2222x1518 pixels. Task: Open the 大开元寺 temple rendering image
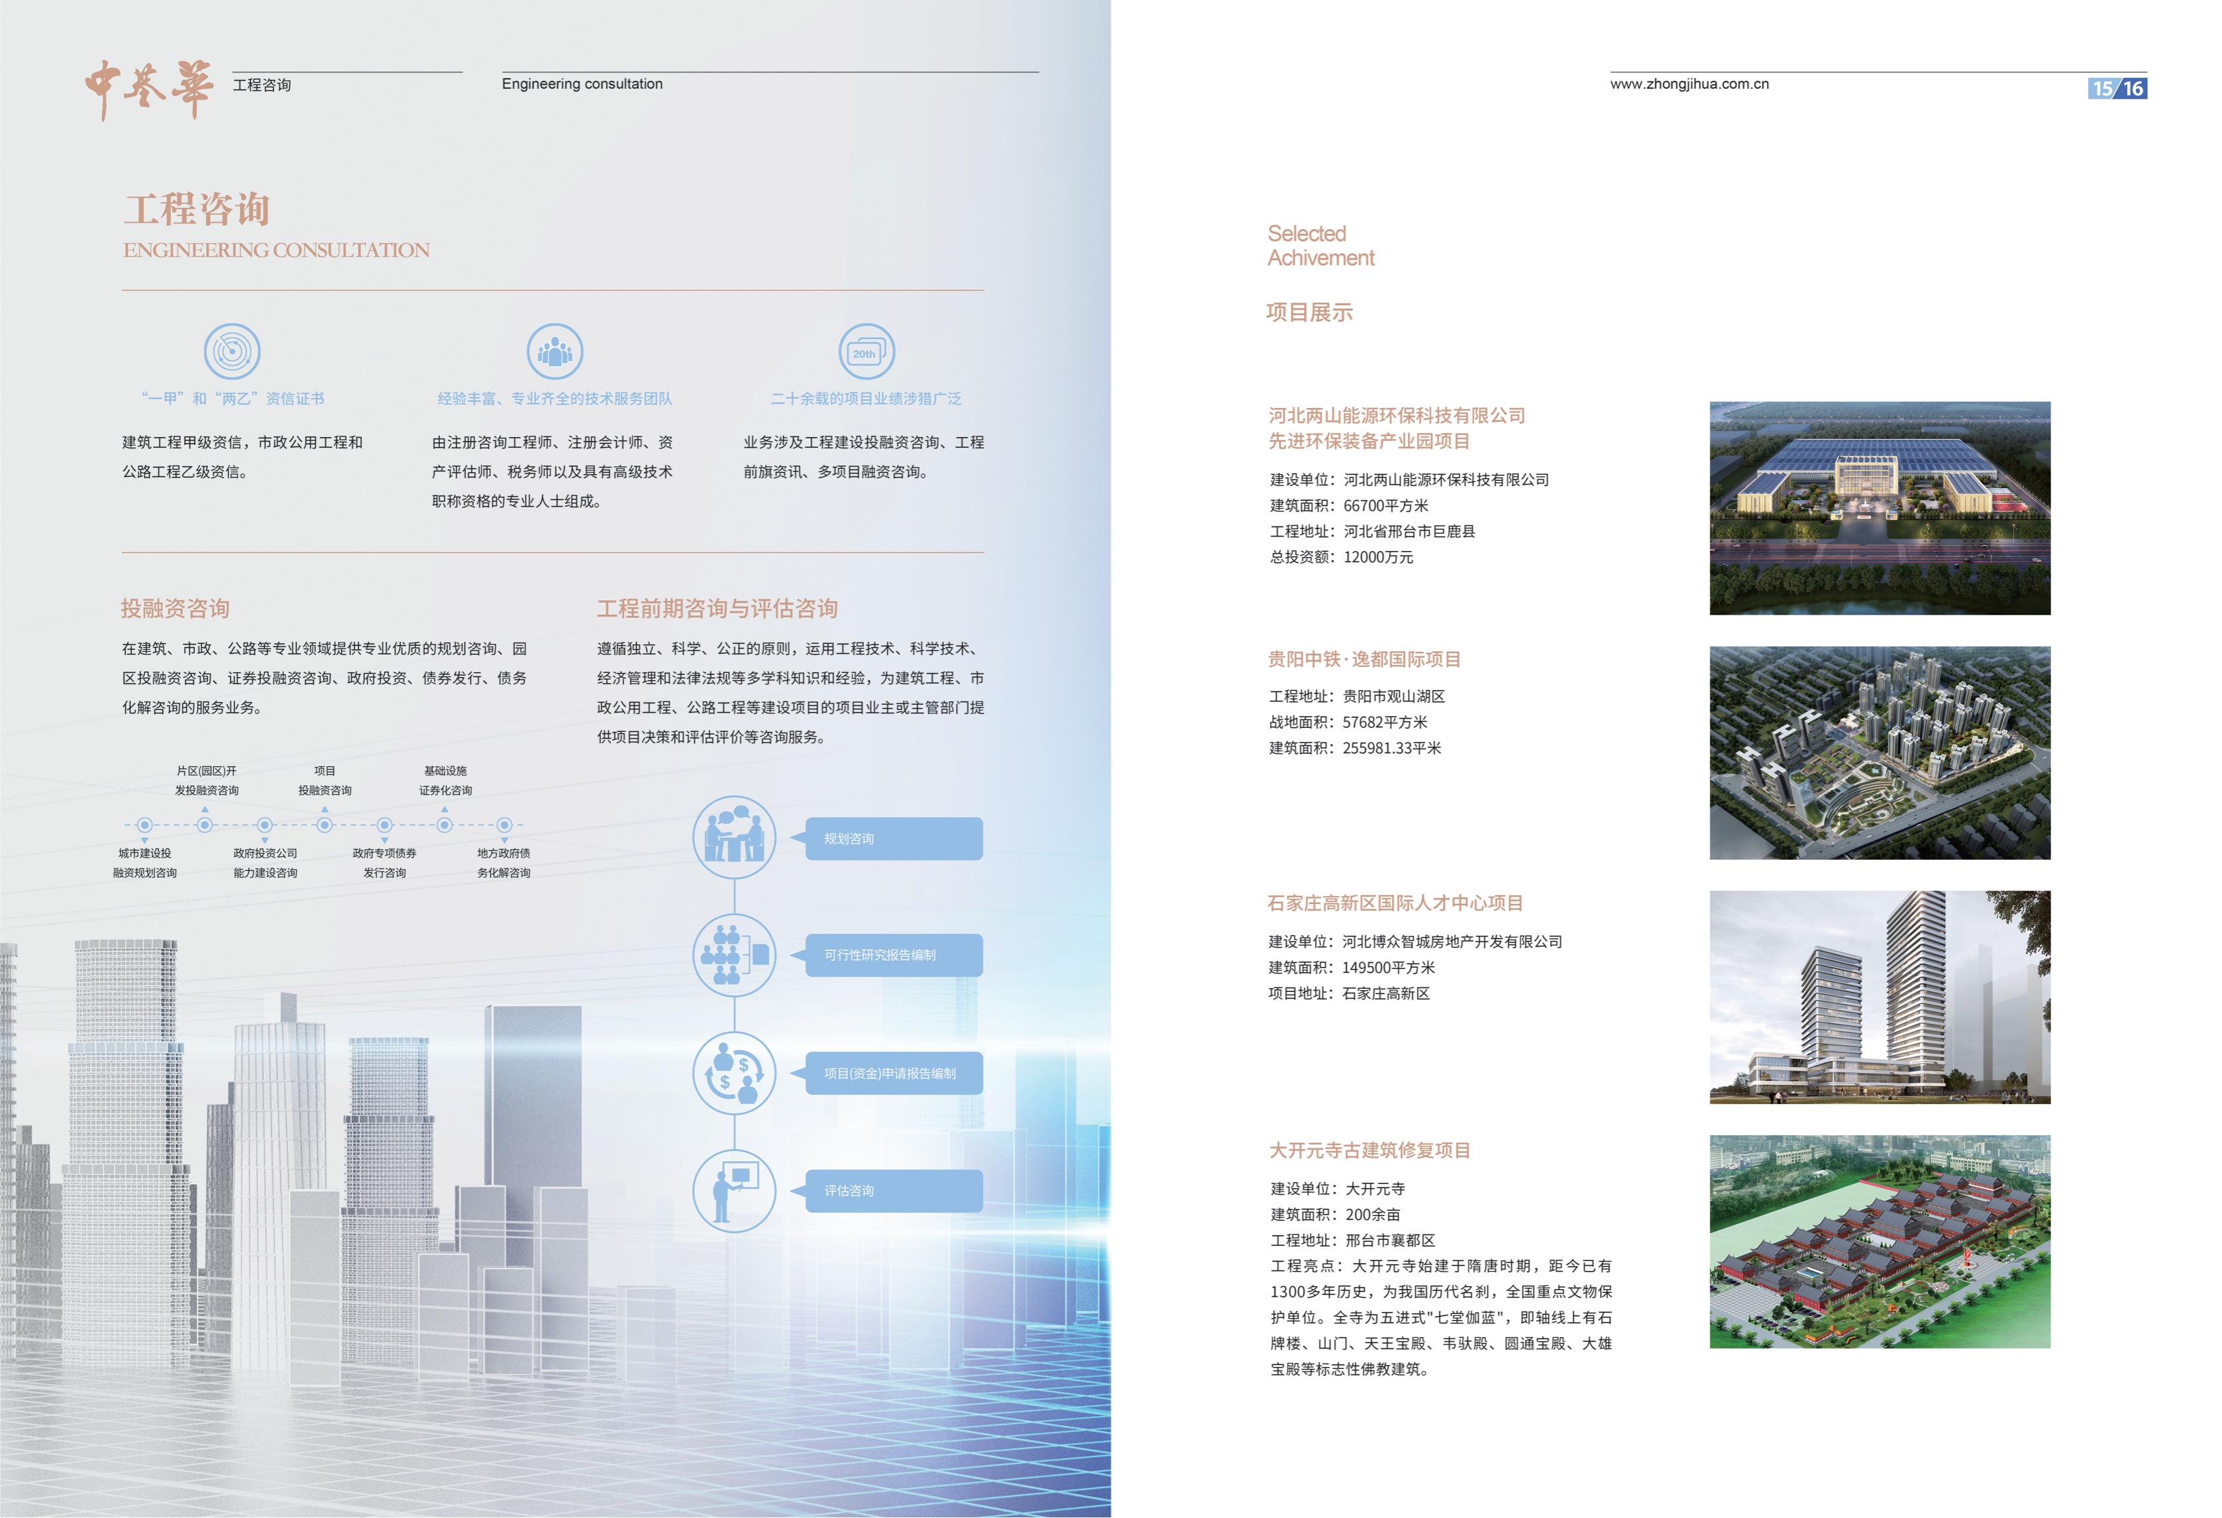[x=1879, y=1242]
